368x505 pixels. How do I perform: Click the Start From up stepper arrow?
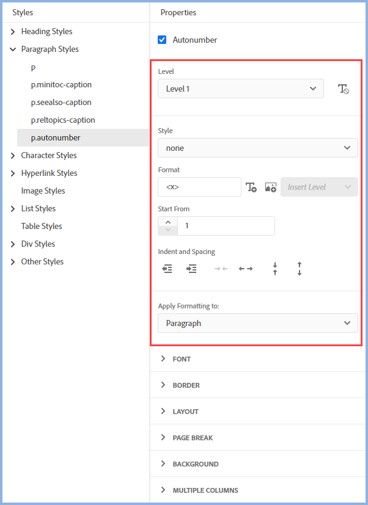click(x=167, y=222)
